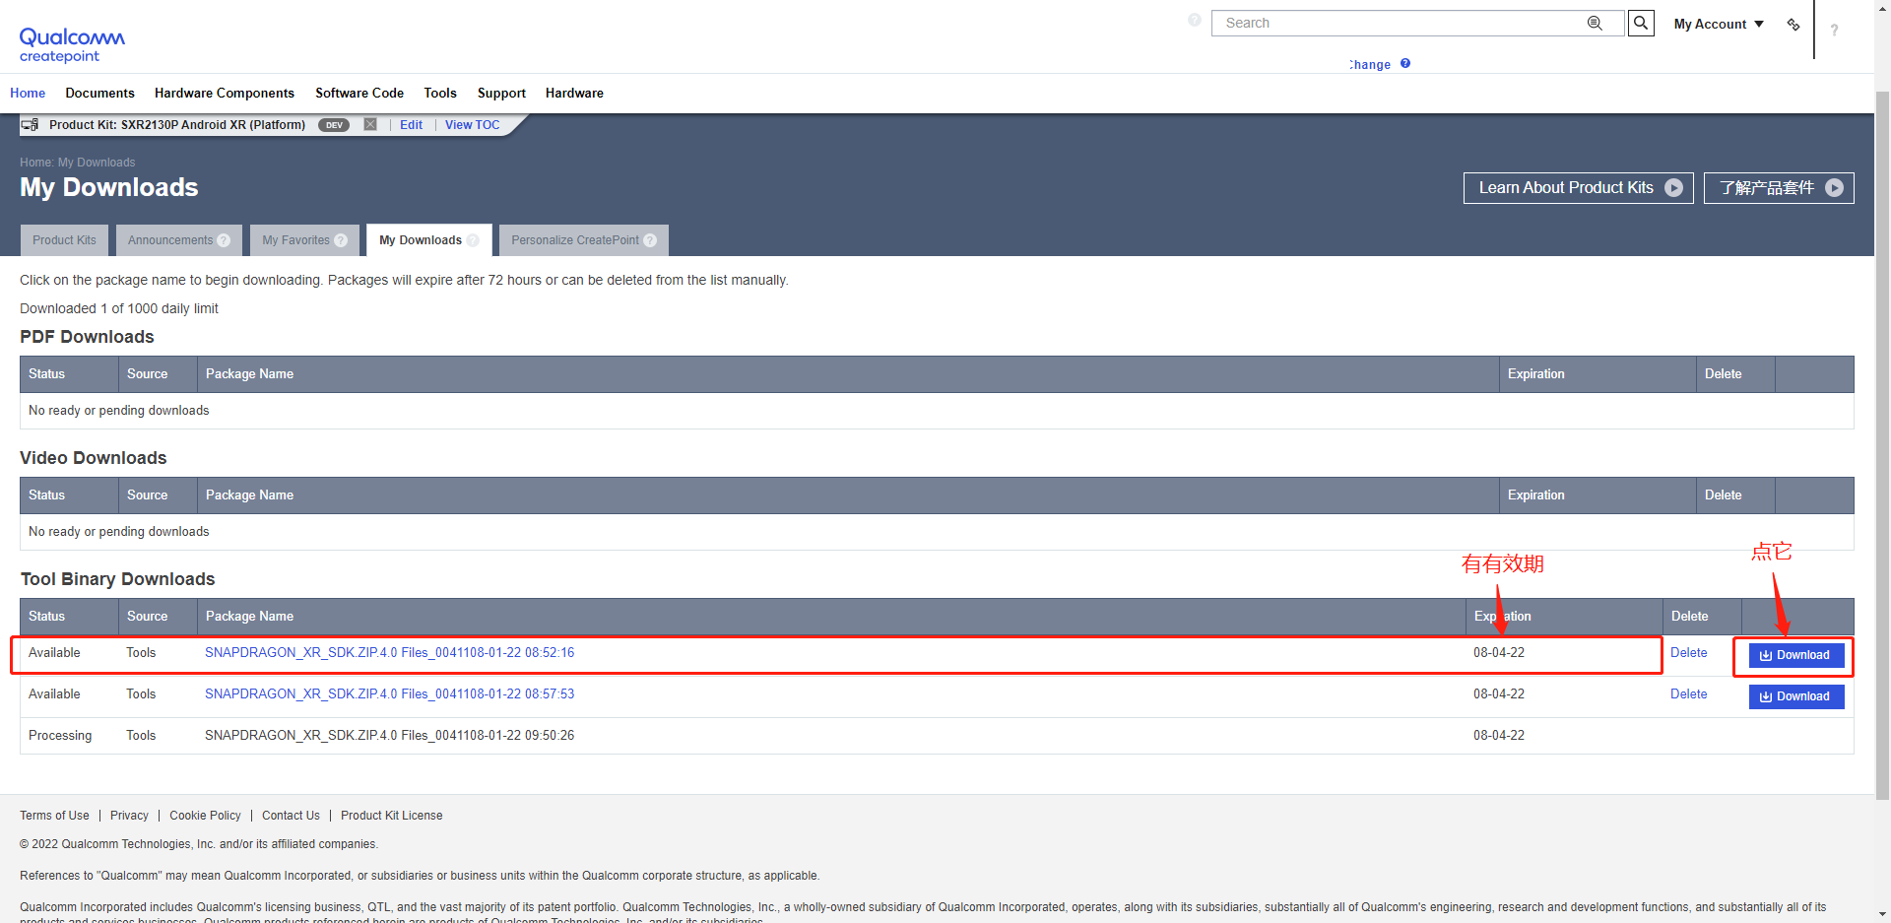Image resolution: width=1891 pixels, height=923 pixels.
Task: Click arrow icon on 了解产品套件 button
Action: coord(1834,188)
